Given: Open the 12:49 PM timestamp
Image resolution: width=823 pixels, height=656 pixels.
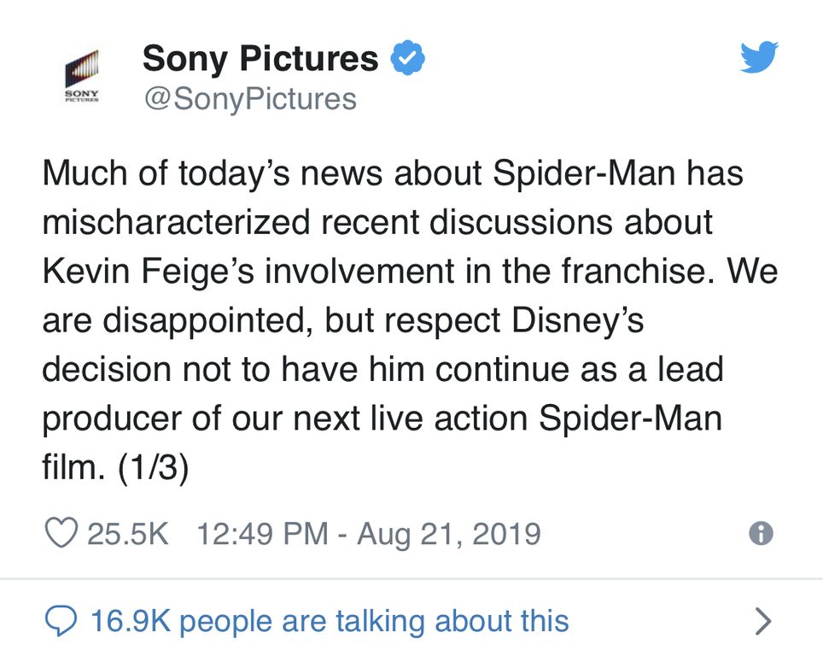Looking at the screenshot, I should coord(261,534).
